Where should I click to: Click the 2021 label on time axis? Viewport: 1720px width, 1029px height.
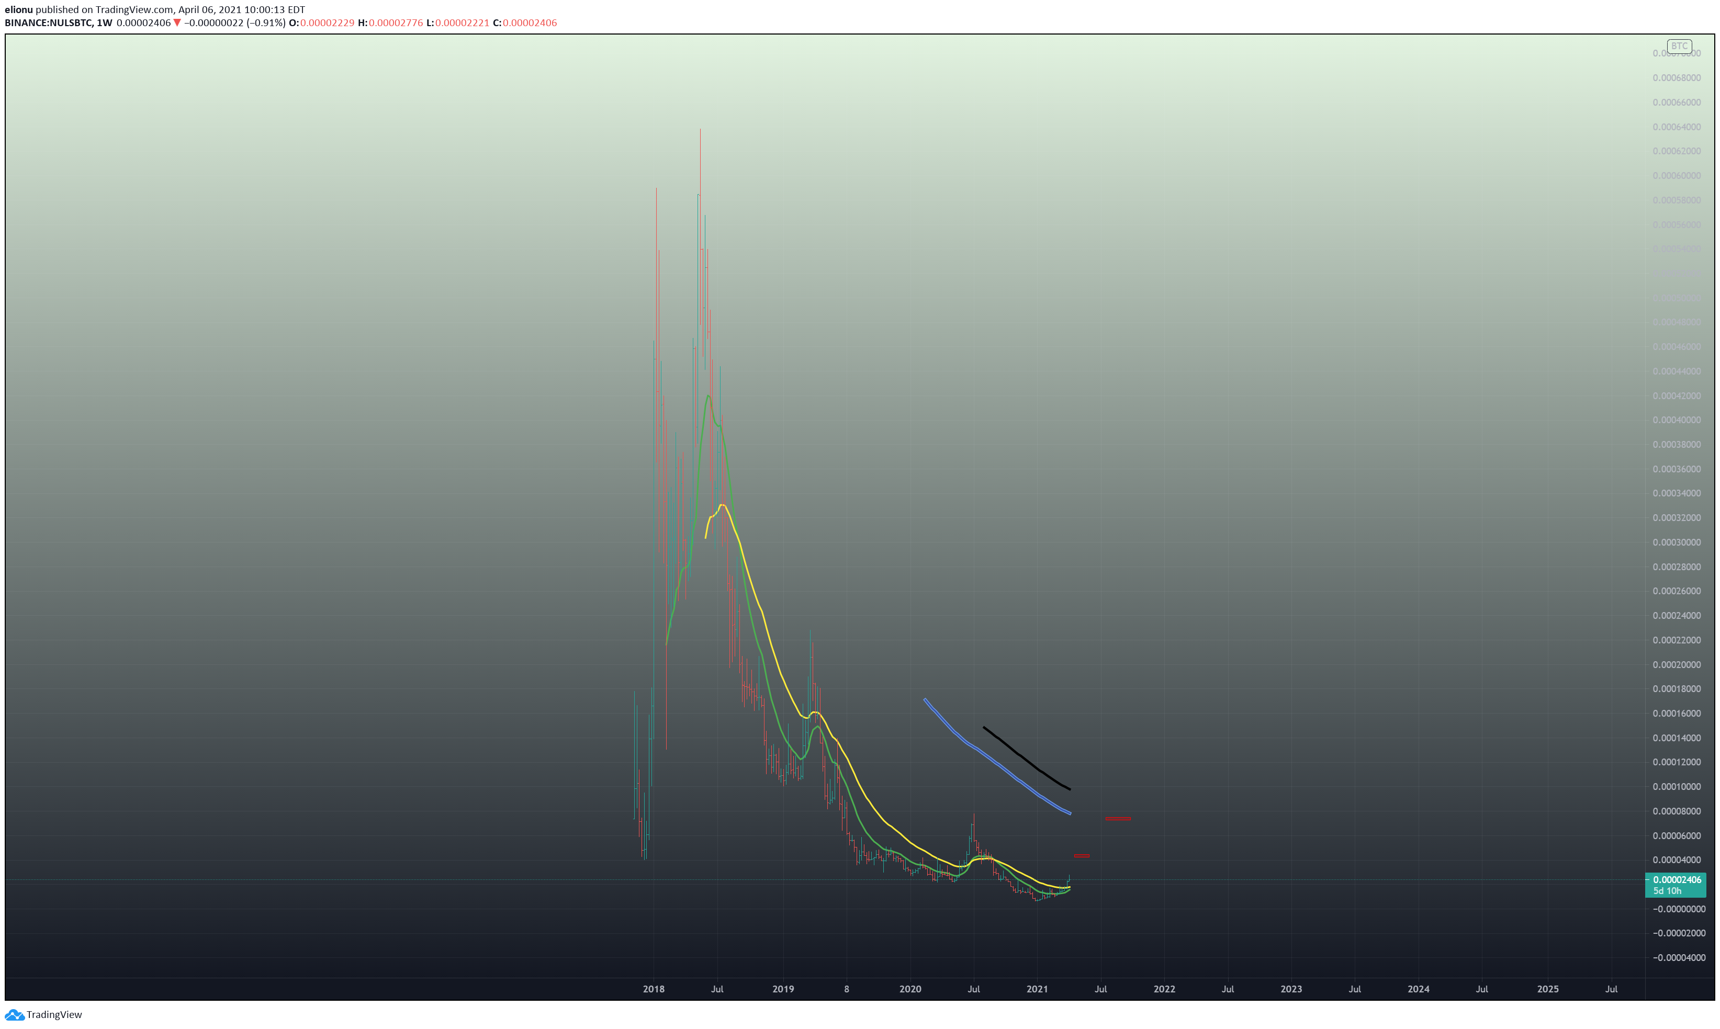pos(1037,989)
